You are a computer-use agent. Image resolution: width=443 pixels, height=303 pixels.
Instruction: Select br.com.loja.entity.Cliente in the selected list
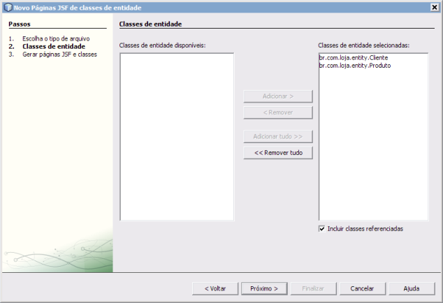point(353,58)
